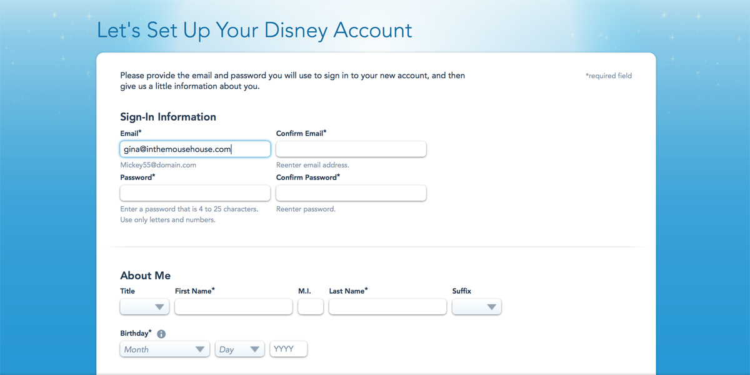Click the 'Password*' label above the password field

(137, 177)
